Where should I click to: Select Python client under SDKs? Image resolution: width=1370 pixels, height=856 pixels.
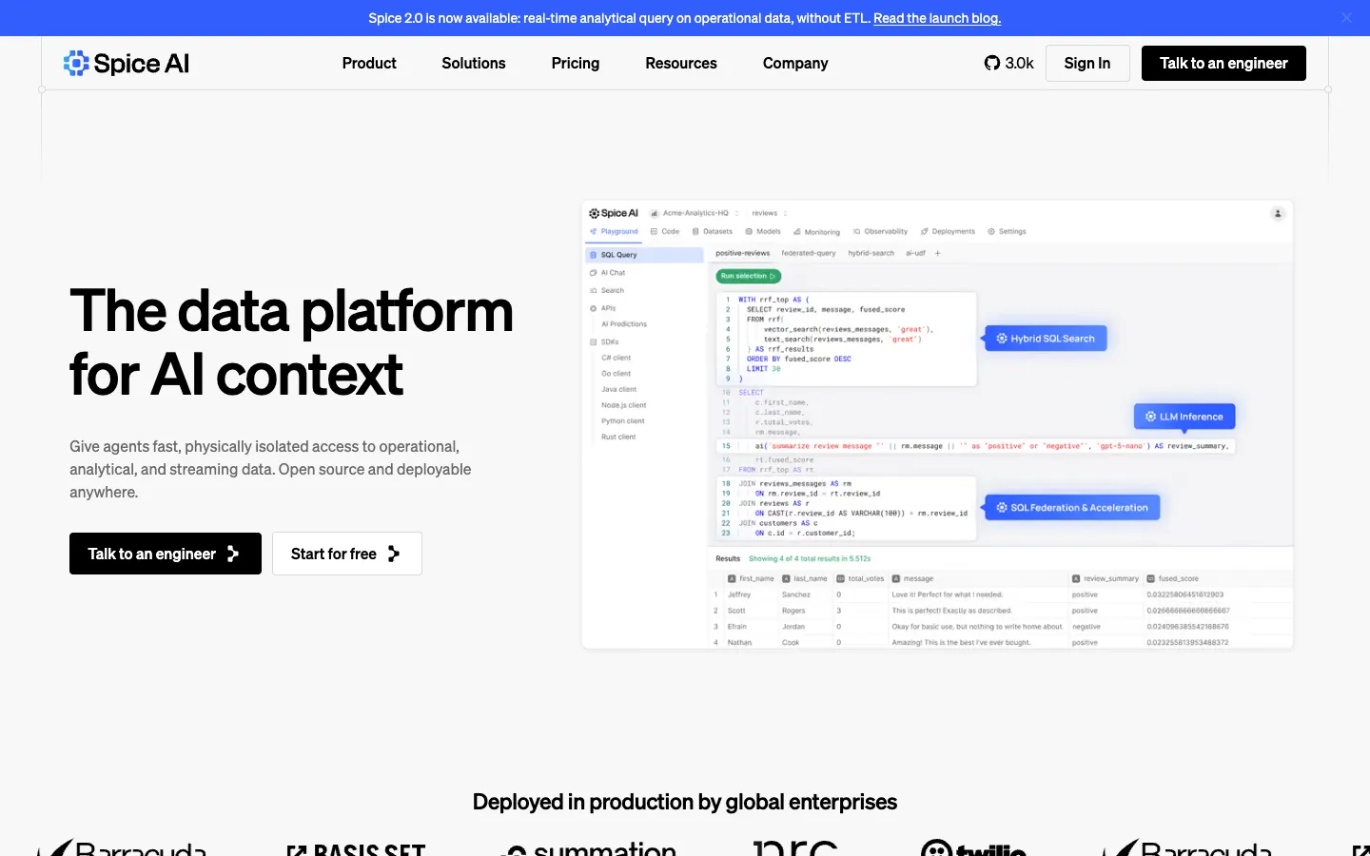coord(622,421)
